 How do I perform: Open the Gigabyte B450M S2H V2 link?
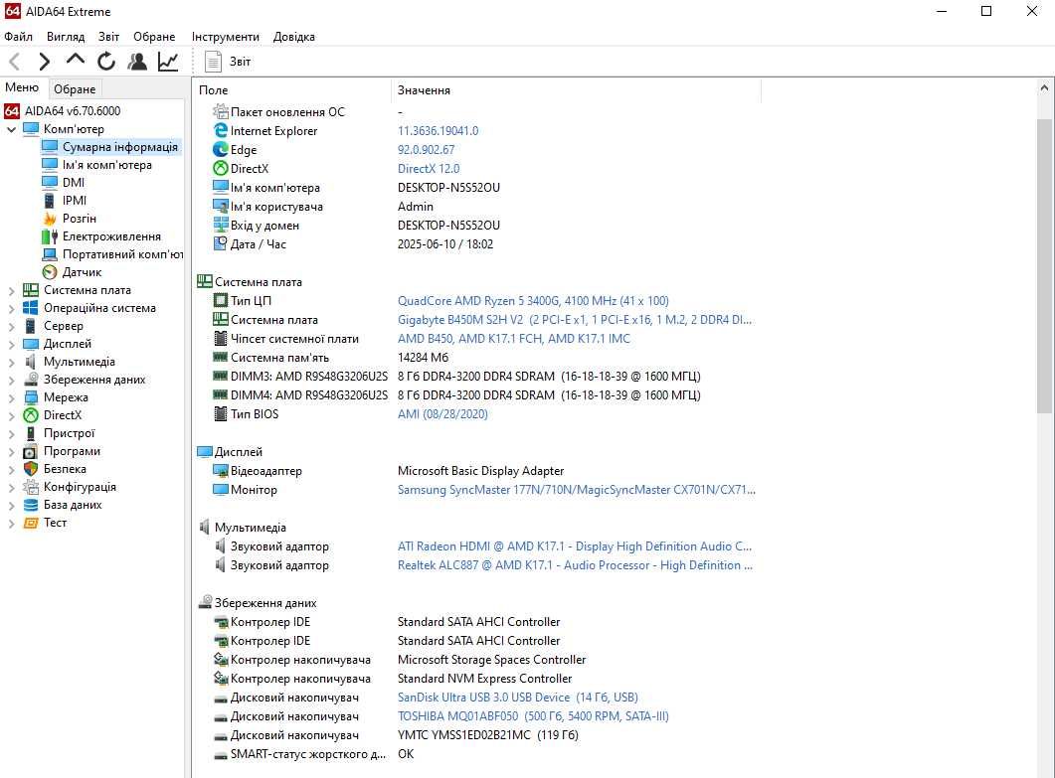point(575,319)
